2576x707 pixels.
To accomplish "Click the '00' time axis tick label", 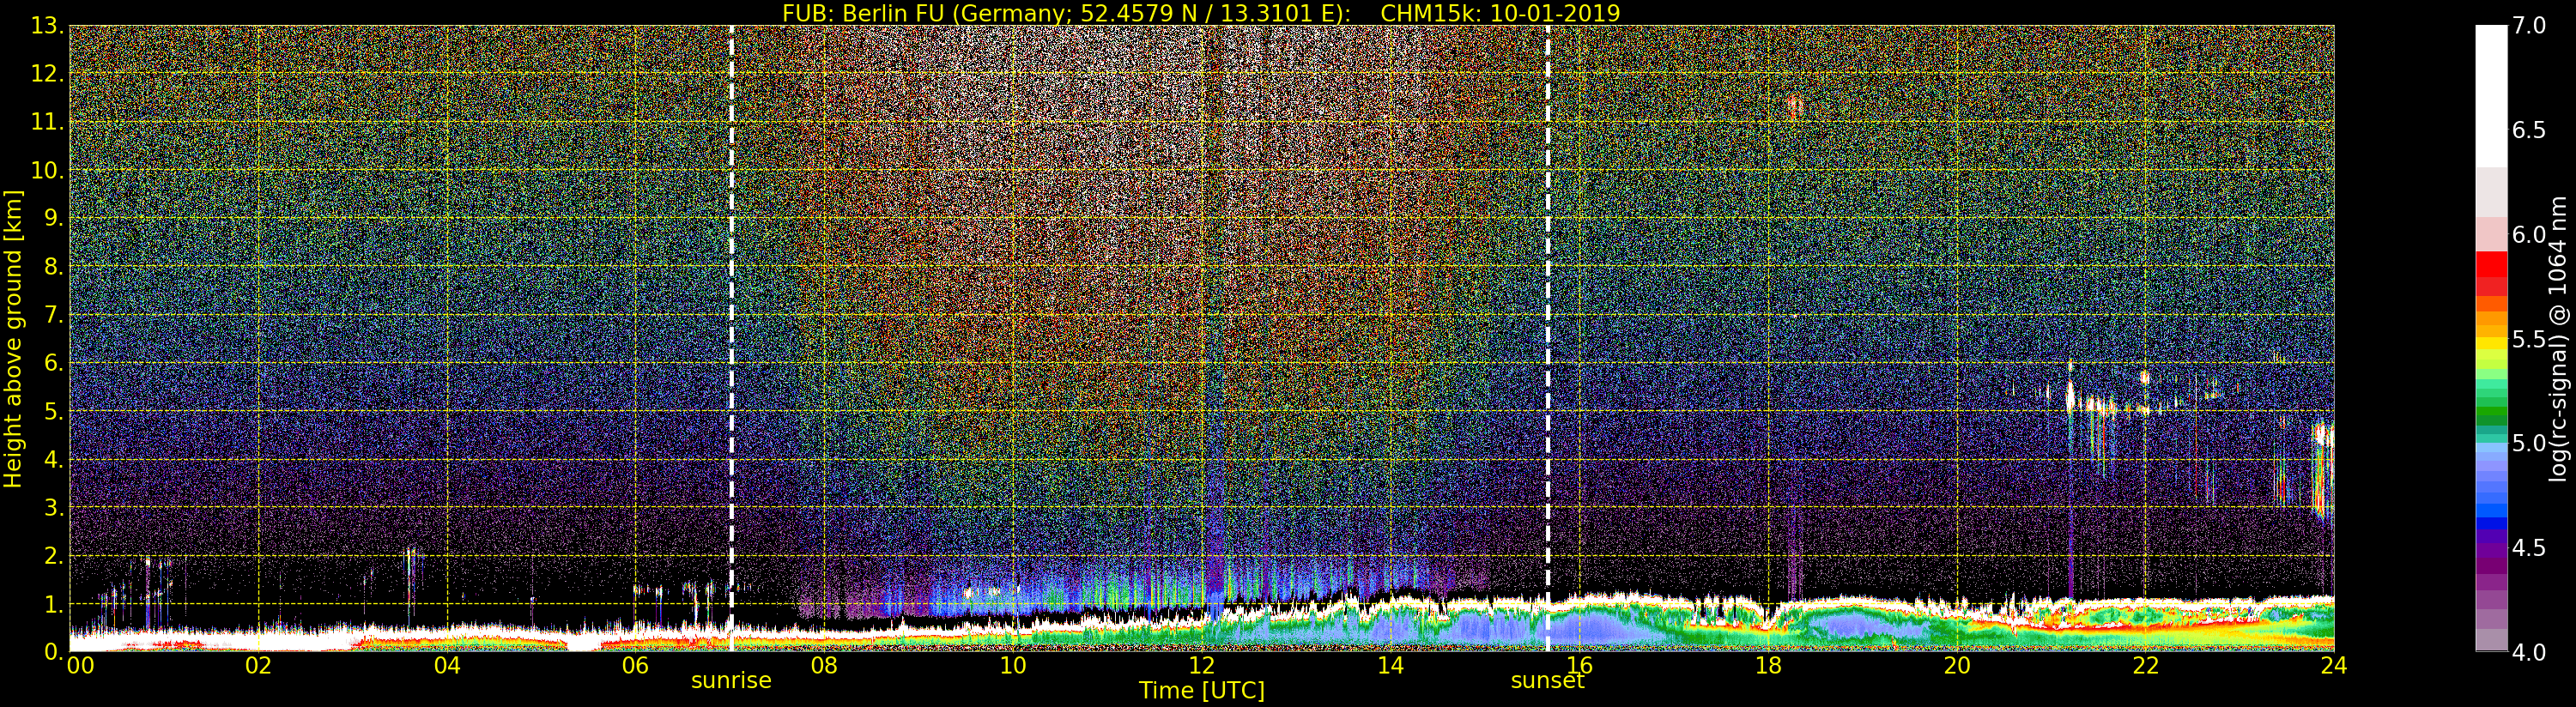I will (x=80, y=666).
